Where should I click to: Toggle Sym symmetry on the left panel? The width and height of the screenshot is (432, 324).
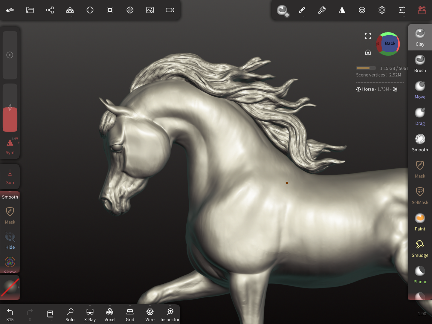(10, 146)
